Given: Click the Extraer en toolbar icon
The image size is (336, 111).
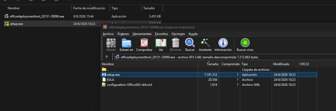Looking at the screenshot, I should click(x=126, y=43).
